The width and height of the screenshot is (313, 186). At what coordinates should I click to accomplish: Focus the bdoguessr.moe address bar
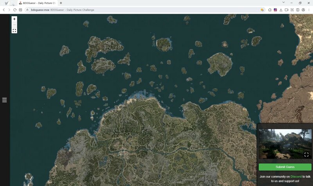coord(145,10)
